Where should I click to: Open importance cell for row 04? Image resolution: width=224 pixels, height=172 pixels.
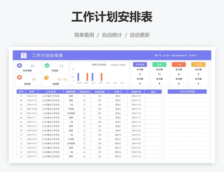point(71,109)
